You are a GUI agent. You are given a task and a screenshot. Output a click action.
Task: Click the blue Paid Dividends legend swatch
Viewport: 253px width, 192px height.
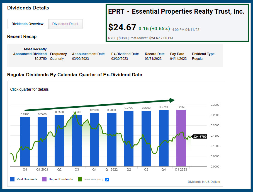click(x=13, y=179)
